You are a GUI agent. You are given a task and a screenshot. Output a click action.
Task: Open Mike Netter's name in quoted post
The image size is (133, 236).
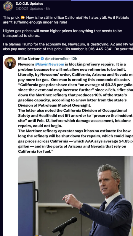pyautogui.click(x=29, y=59)
